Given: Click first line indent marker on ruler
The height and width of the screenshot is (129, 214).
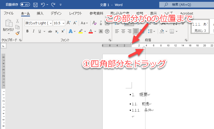Looking at the screenshot, I should point(132,44).
